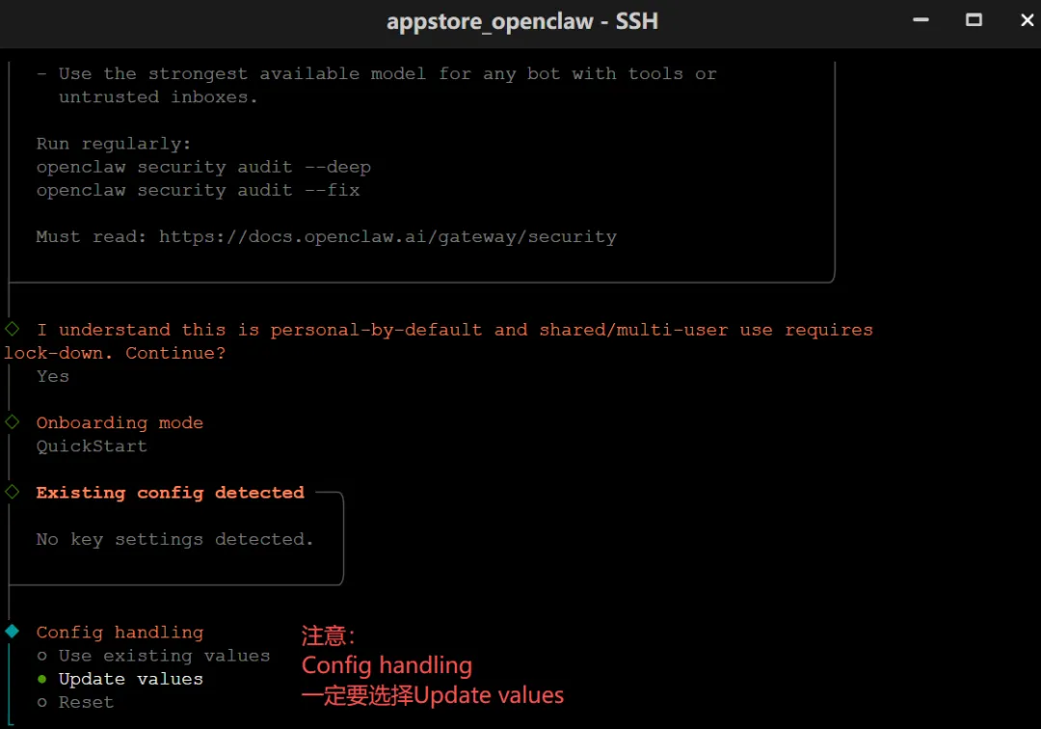Click the 'No key settings detected.' message

tap(174, 539)
